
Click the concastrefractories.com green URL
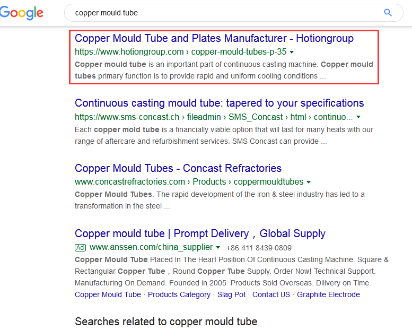pos(189,181)
